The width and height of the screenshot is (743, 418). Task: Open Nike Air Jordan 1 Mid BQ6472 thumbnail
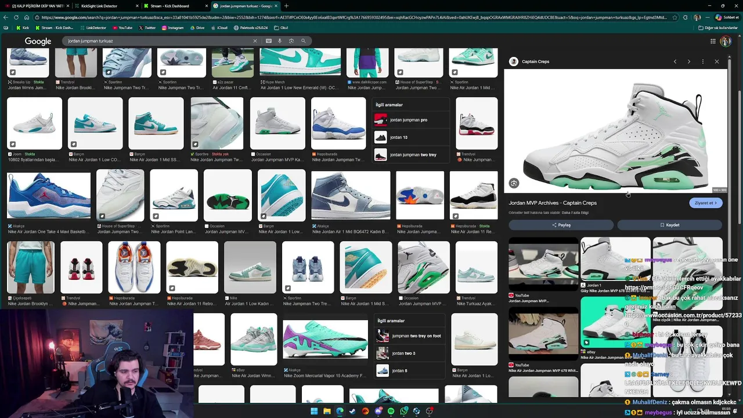[351, 196]
